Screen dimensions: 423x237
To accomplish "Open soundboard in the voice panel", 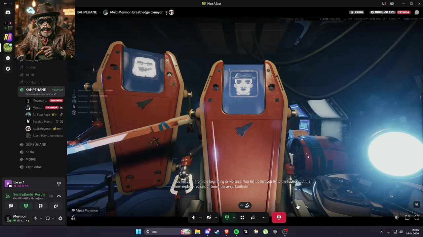I will pyautogui.click(x=56, y=206).
